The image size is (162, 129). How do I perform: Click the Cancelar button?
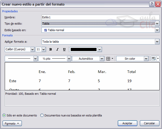[x=149, y=123]
